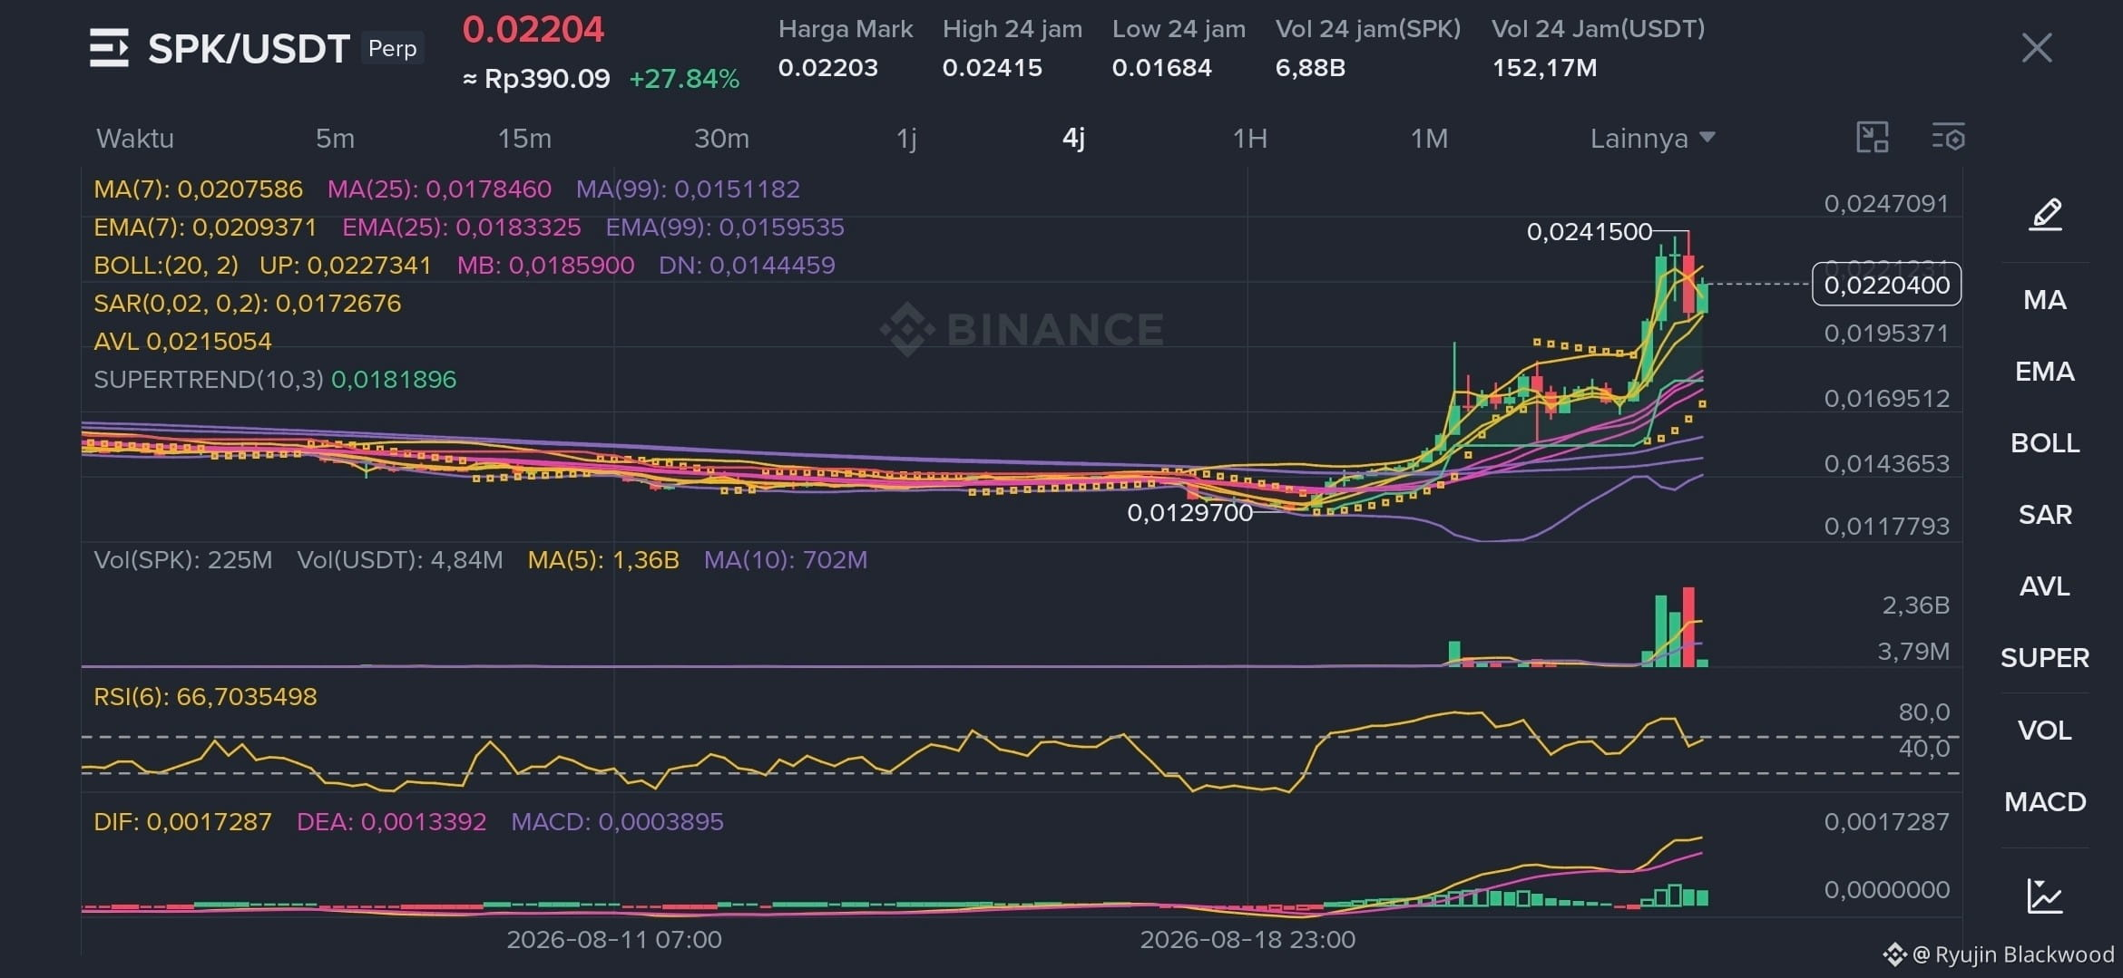
Task: Tap the MA(99) legend value
Action: tap(688, 189)
